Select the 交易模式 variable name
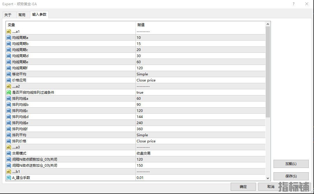The height and width of the screenshot is (194, 314). tap(19, 153)
